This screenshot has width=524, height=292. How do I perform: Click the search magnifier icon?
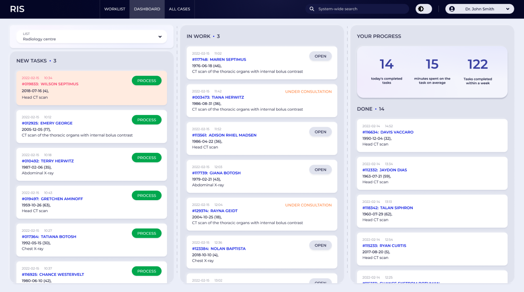coord(312,9)
